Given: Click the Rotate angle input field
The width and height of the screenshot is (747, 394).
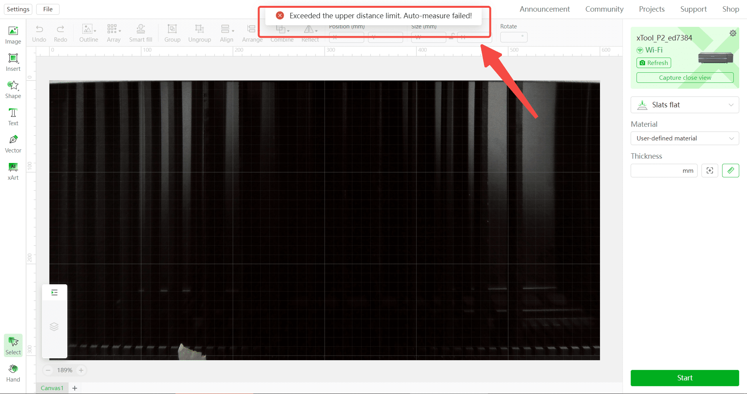Looking at the screenshot, I should coord(514,37).
